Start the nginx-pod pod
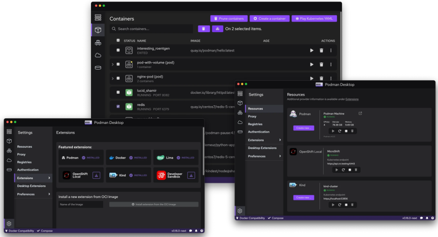Screen dimensions: 438x237 (x=312, y=78)
